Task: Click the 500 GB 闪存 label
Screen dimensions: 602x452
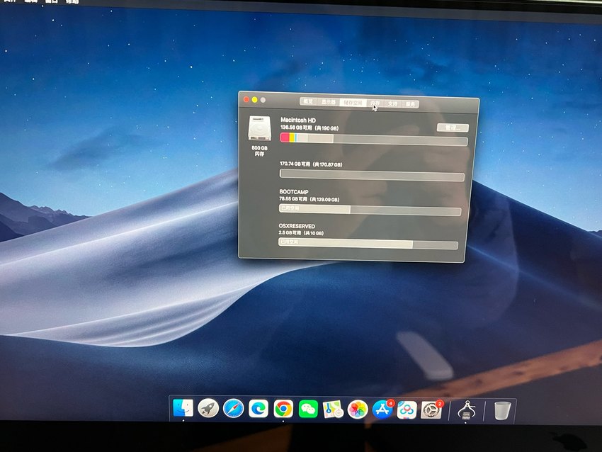Action: 259,150
